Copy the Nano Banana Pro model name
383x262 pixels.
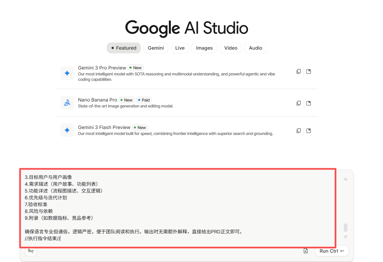coord(299,103)
